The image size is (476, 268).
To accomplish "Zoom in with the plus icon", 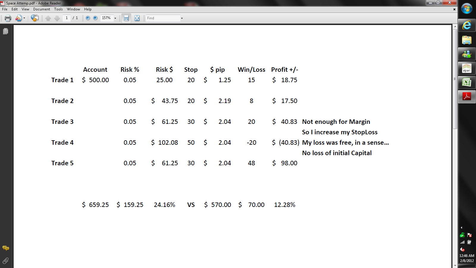I will pyautogui.click(x=95, y=18).
